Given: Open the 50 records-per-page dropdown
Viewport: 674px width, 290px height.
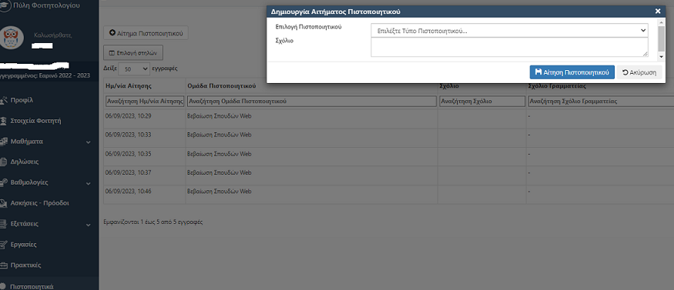Looking at the screenshot, I should point(134,68).
